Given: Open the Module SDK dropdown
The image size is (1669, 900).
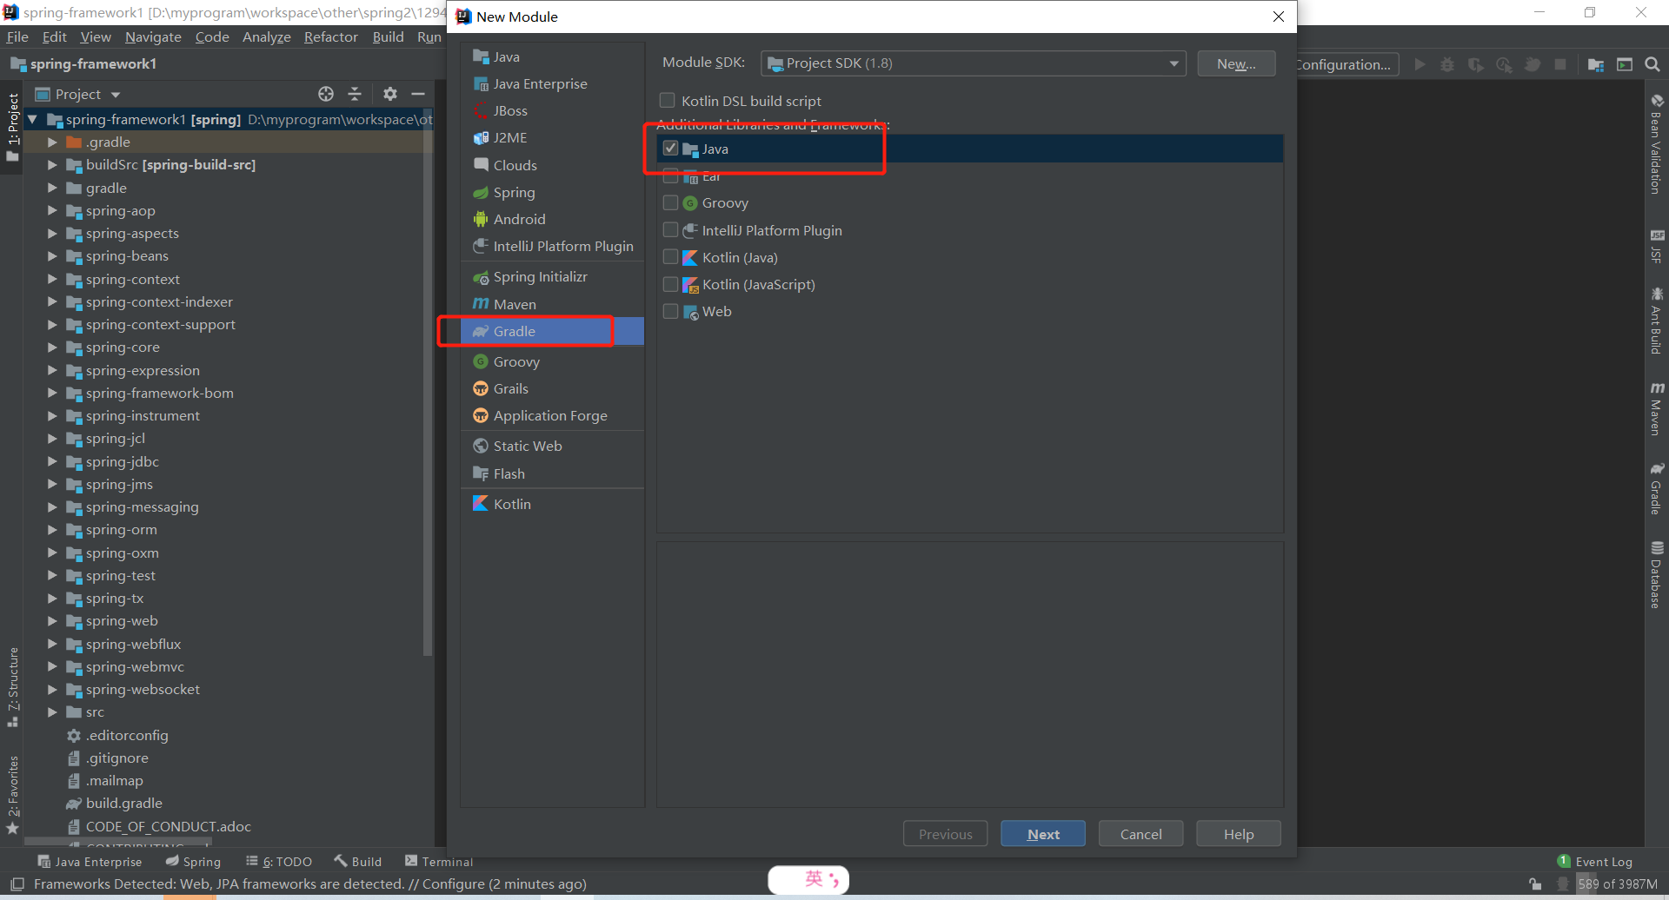Looking at the screenshot, I should coord(974,63).
